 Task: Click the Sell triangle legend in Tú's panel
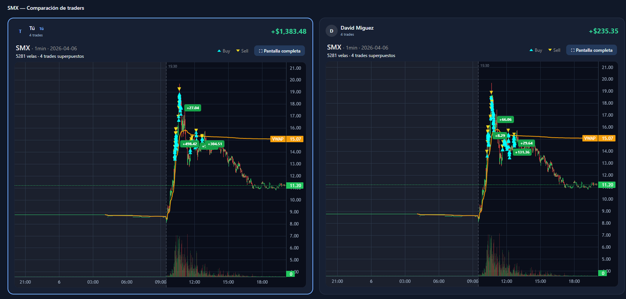tap(242, 51)
